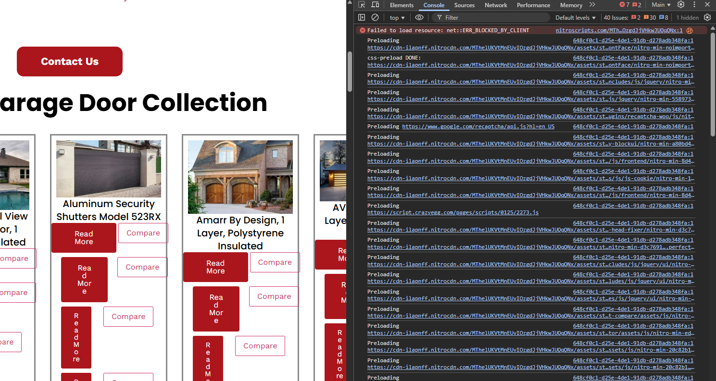The image size is (716, 381).
Task: Open the nitroscripts.com source link on error row
Action: pyautogui.click(x=619, y=30)
